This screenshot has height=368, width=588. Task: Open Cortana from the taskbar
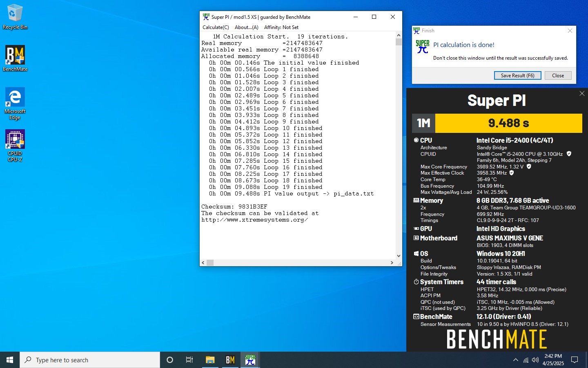[170, 360]
